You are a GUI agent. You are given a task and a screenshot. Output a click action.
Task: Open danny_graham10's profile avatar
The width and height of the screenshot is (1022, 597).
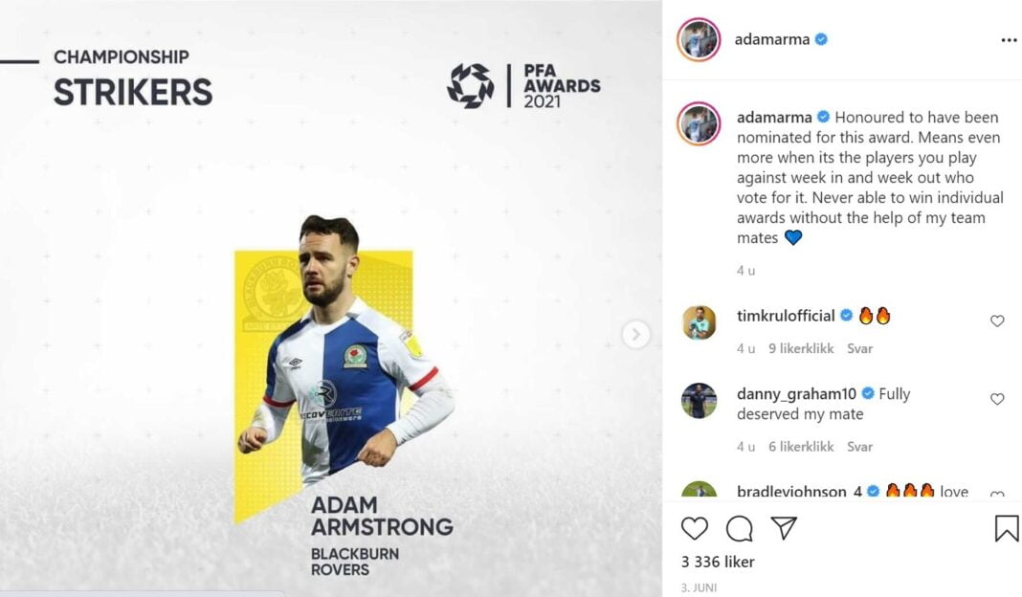pos(699,400)
